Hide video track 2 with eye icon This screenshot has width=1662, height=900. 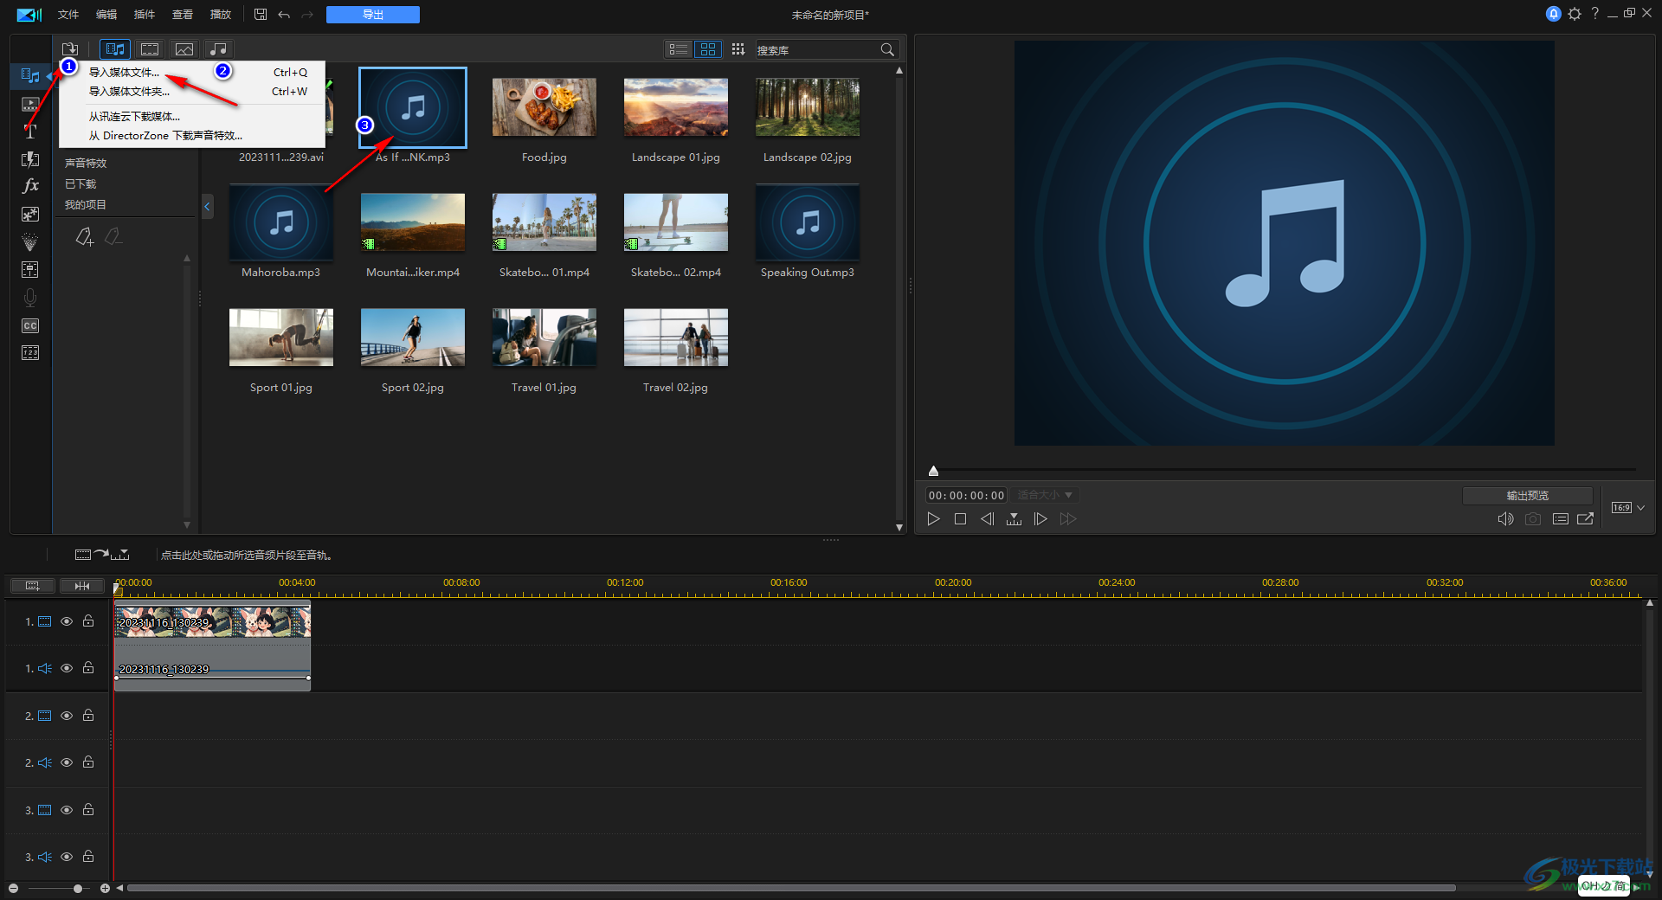point(67,716)
